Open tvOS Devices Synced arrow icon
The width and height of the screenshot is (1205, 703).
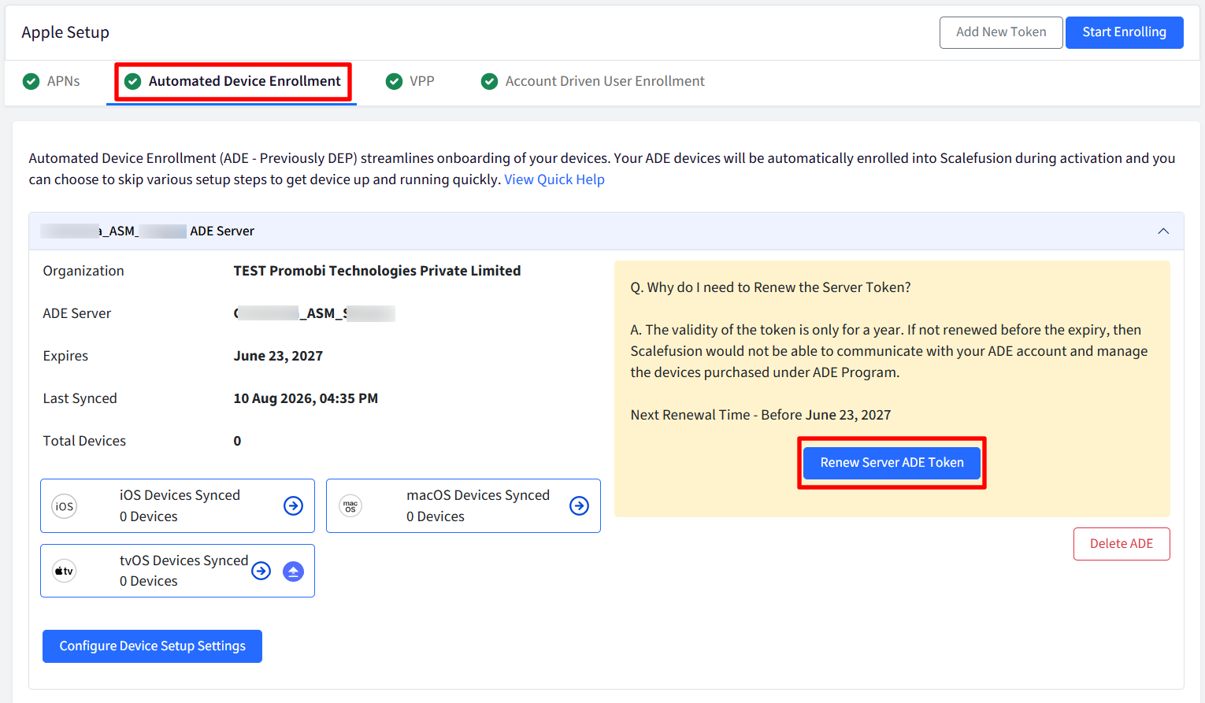[261, 571]
